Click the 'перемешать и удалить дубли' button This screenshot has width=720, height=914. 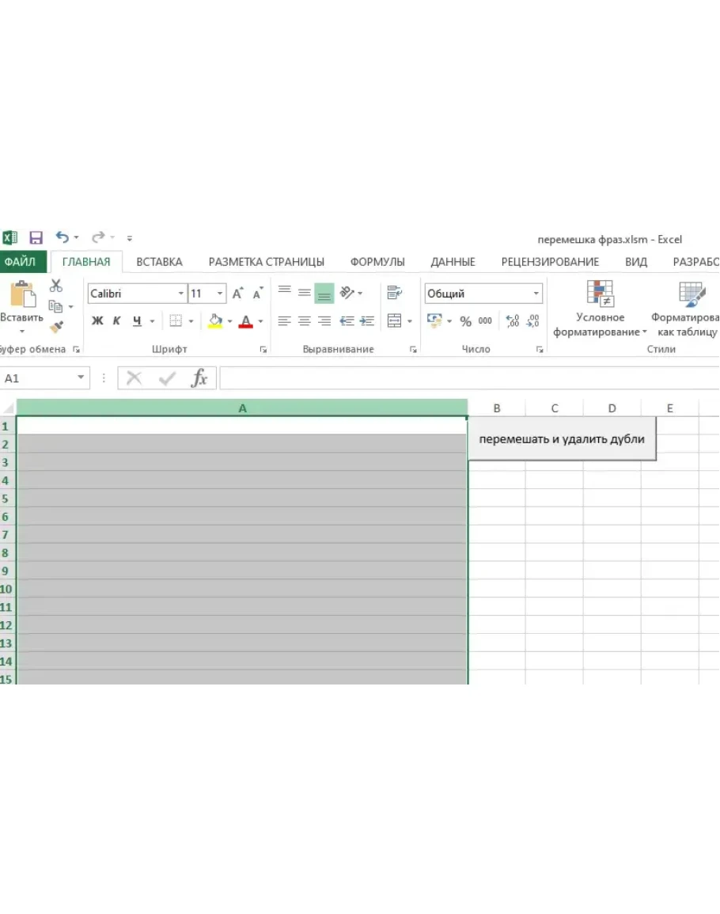point(562,439)
